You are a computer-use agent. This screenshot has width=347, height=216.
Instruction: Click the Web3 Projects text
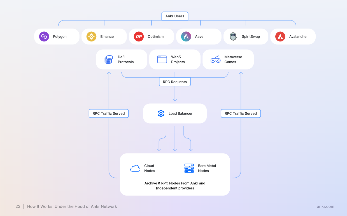(x=178, y=59)
